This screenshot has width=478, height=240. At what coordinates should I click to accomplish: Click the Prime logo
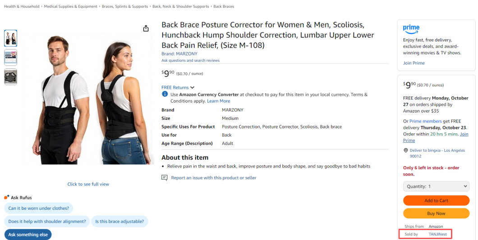point(411,29)
